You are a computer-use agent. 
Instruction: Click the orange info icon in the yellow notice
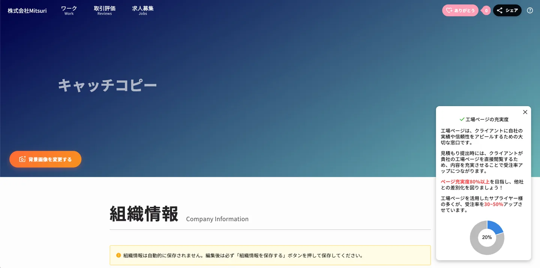click(118, 255)
